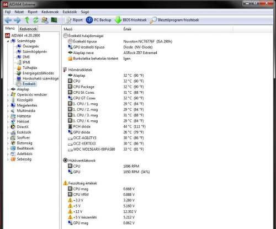Select the GPU dióda row

point(105,132)
